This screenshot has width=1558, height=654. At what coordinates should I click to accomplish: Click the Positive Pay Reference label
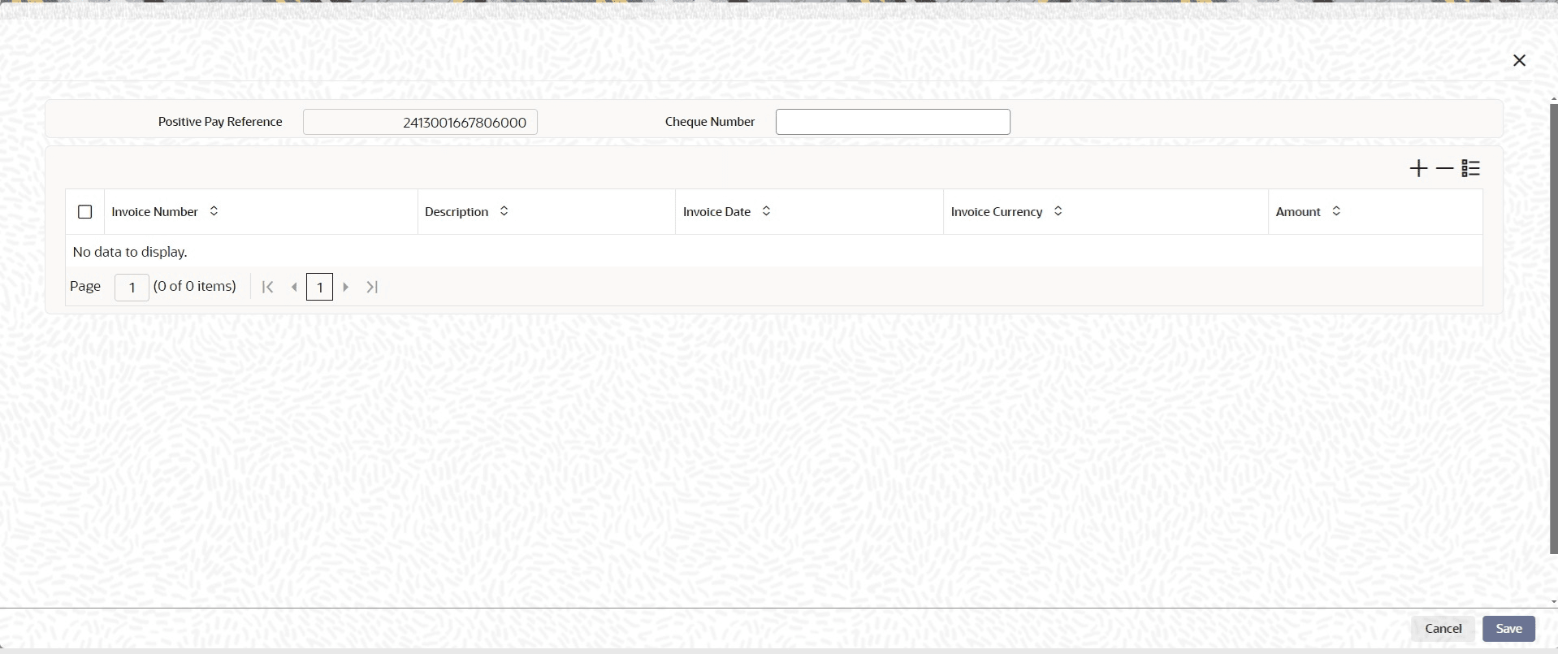click(x=220, y=122)
